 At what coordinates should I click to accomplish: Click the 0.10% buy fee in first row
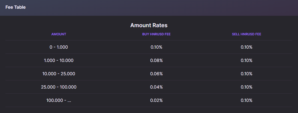coord(156,47)
